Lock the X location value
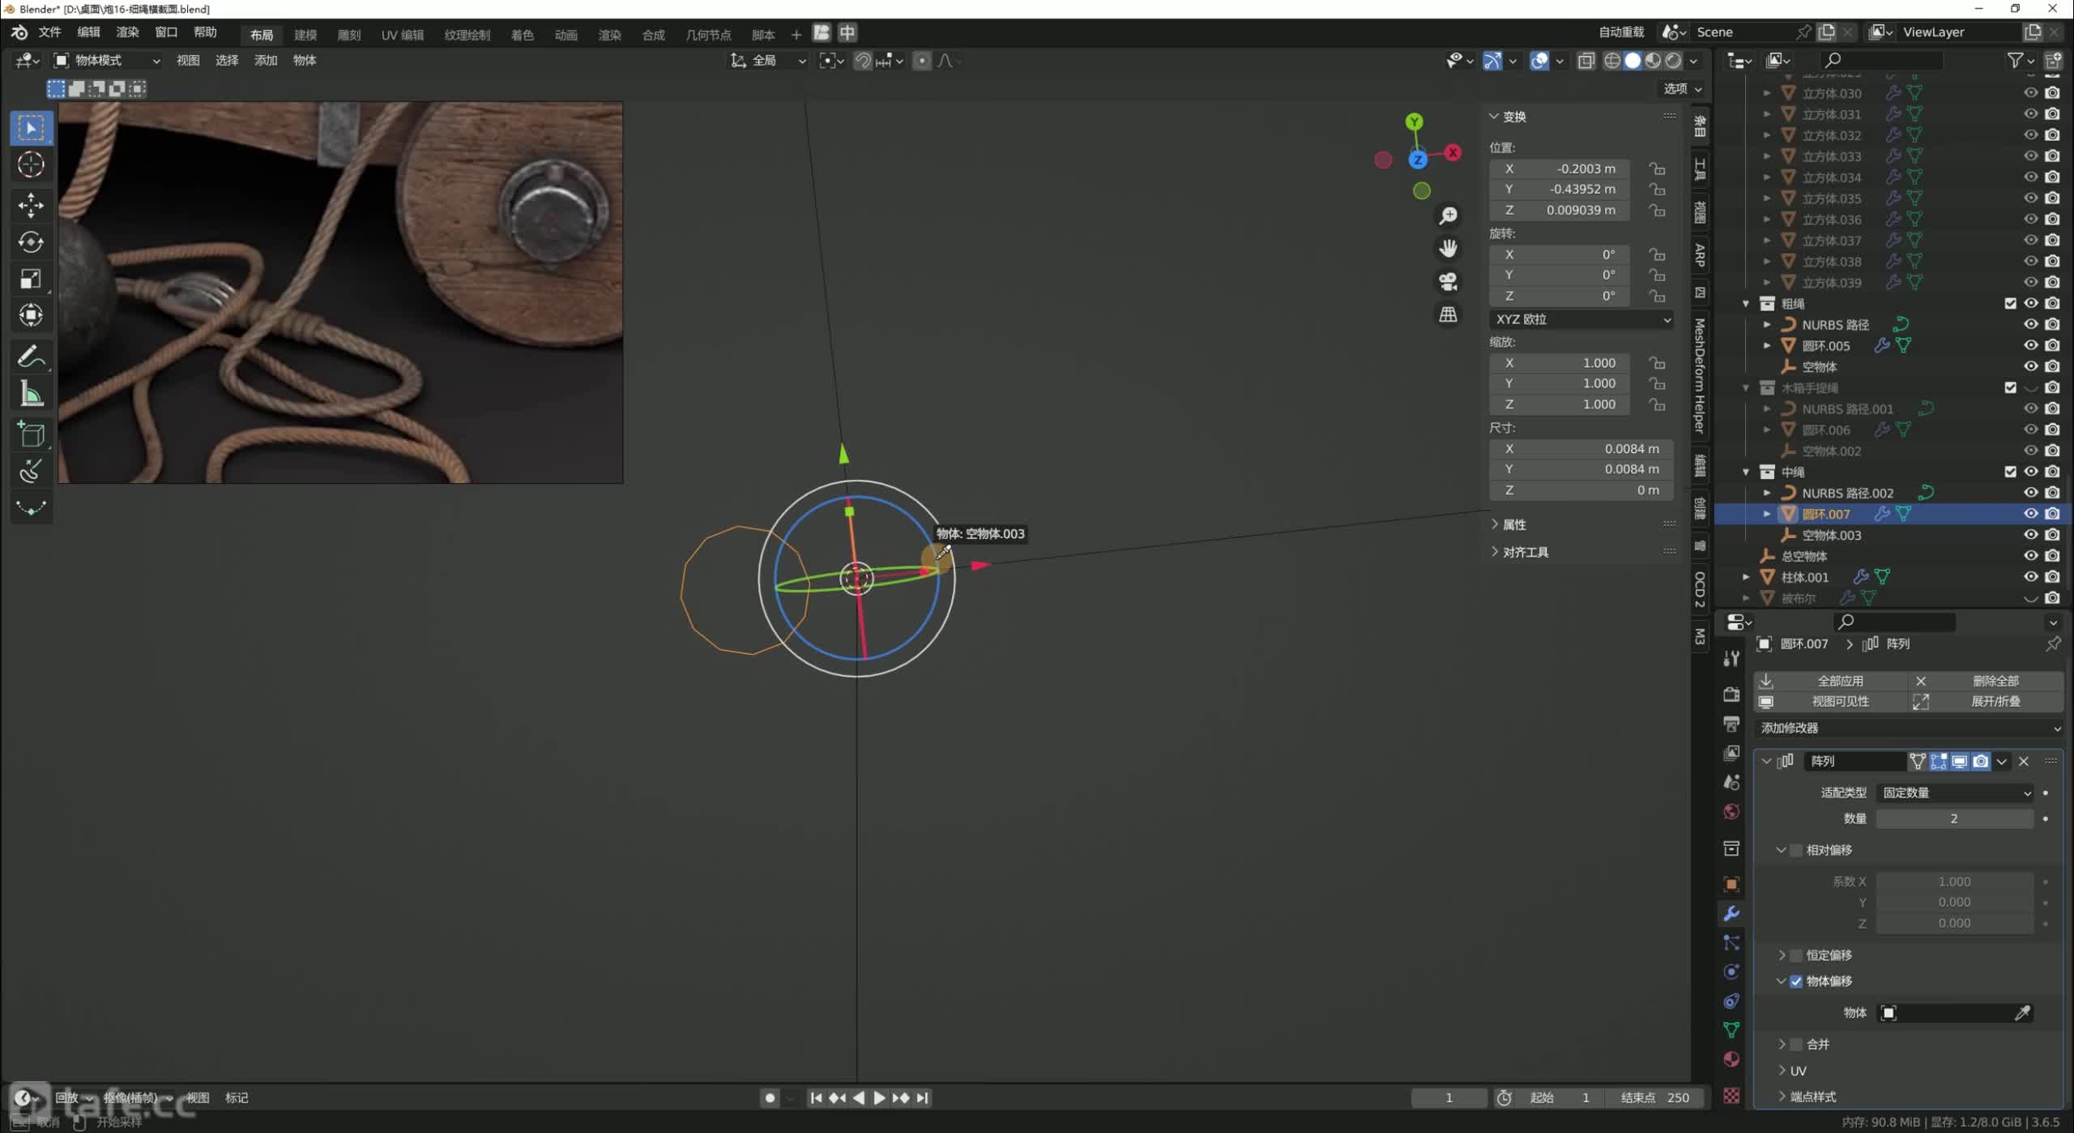This screenshot has width=2074, height=1133. point(1658,169)
